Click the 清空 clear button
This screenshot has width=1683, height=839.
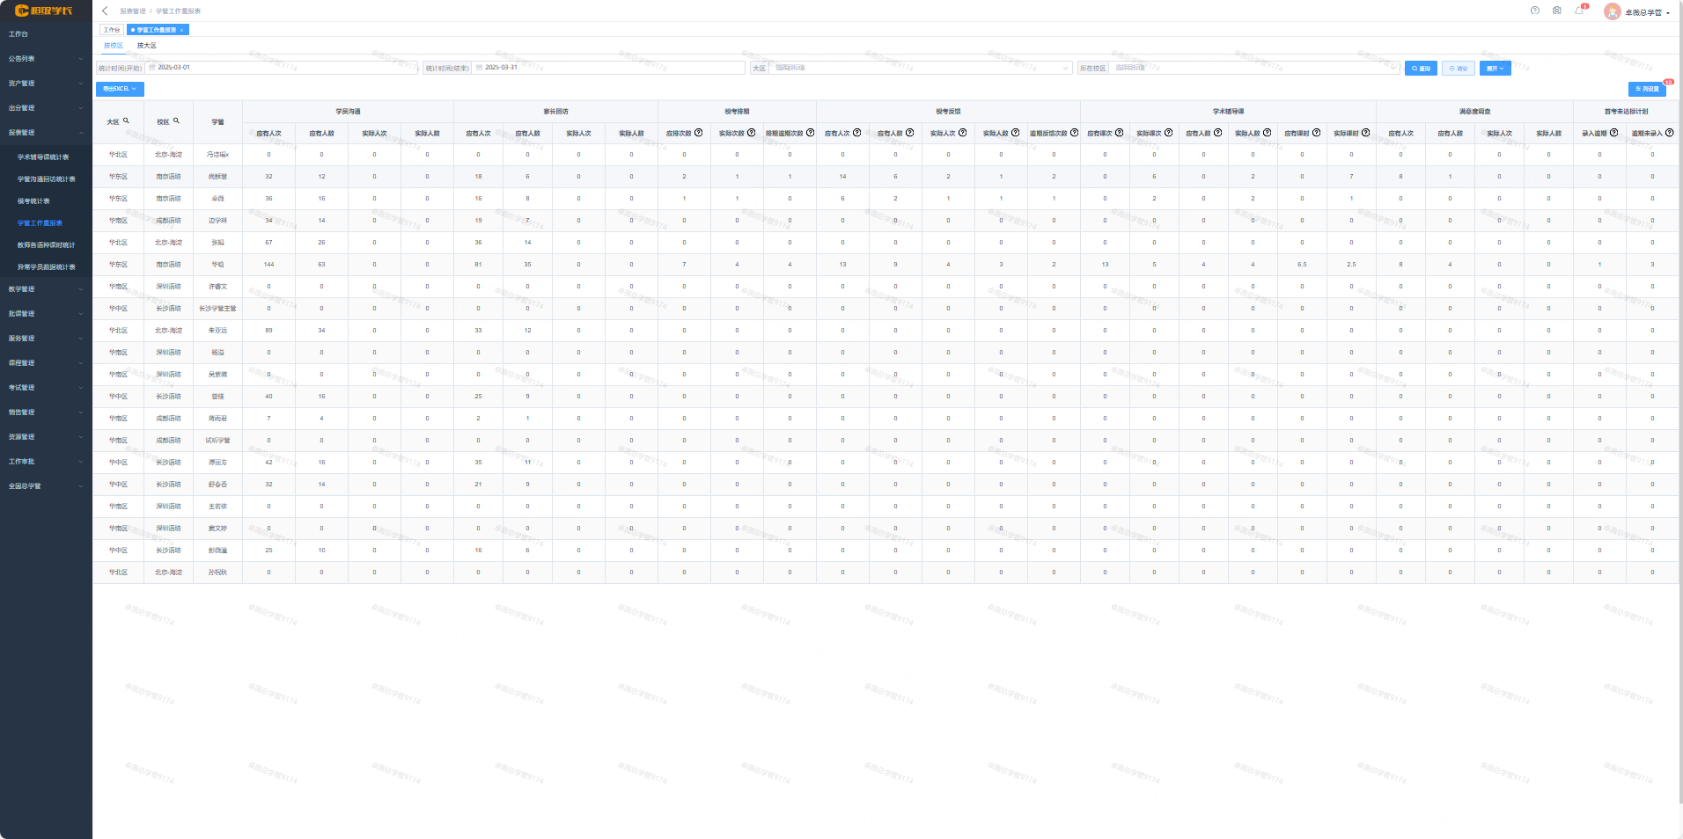[1458, 68]
